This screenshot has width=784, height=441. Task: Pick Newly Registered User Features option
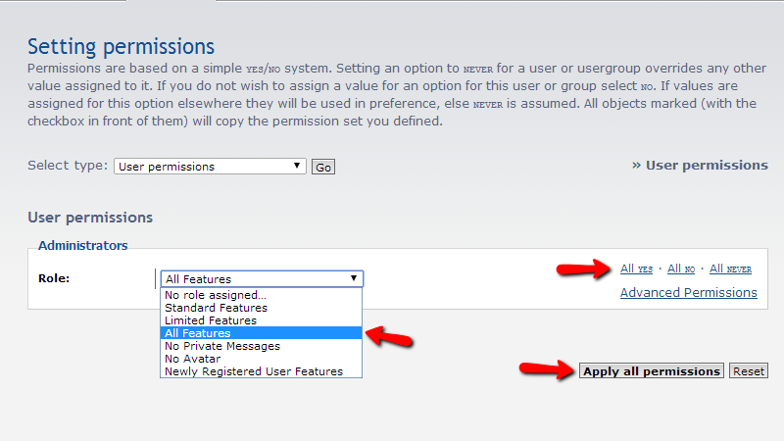click(254, 371)
